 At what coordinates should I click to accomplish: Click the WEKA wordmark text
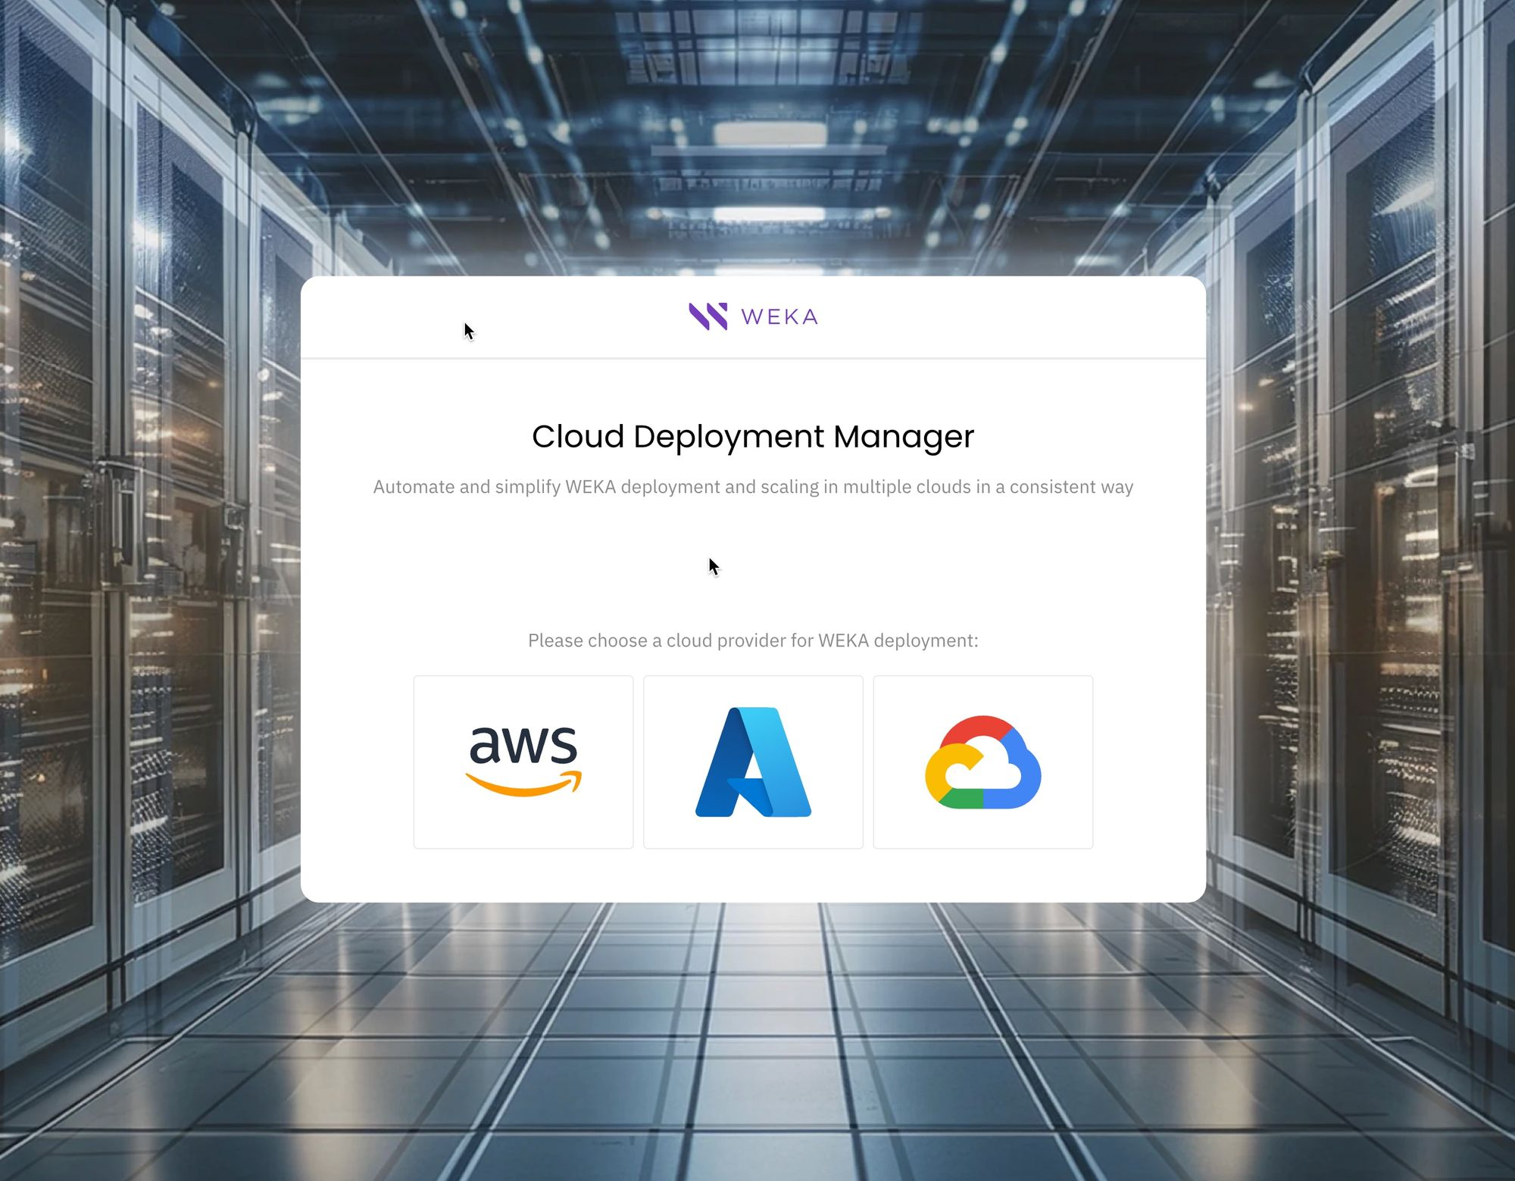point(779,317)
